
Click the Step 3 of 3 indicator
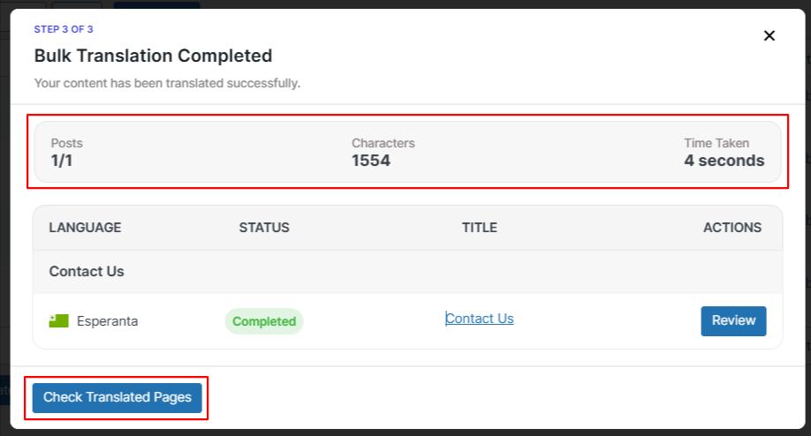(x=64, y=29)
